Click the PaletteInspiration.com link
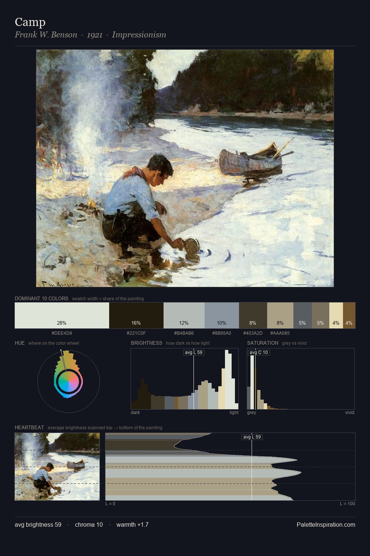The image size is (370, 556). click(x=326, y=524)
